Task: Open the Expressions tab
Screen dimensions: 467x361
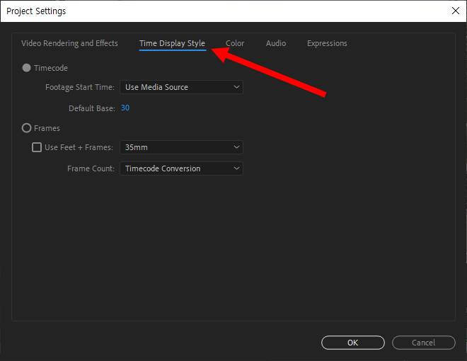Action: click(x=327, y=43)
